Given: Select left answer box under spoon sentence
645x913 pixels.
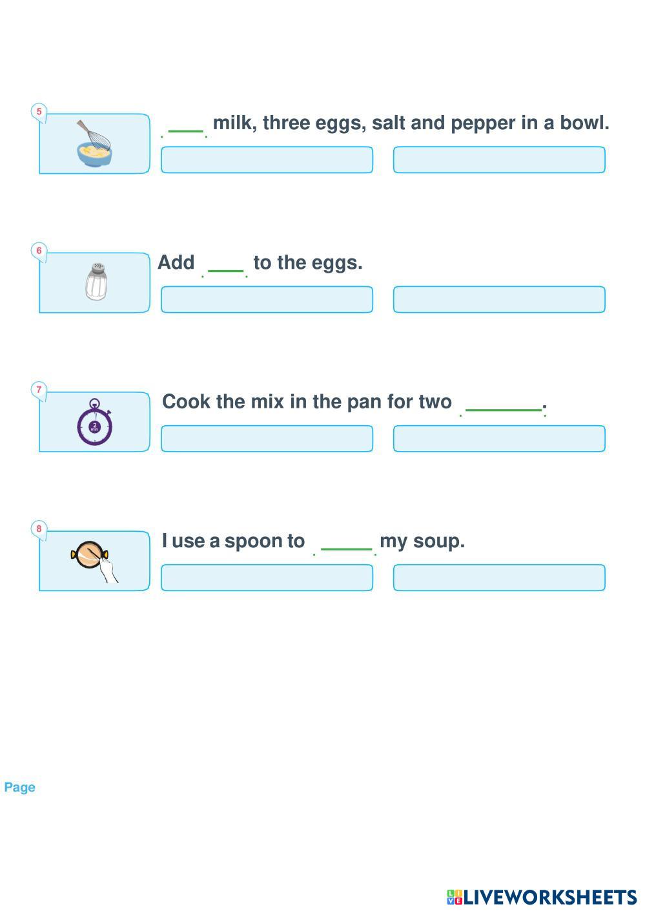Looking at the screenshot, I should pos(267,578).
